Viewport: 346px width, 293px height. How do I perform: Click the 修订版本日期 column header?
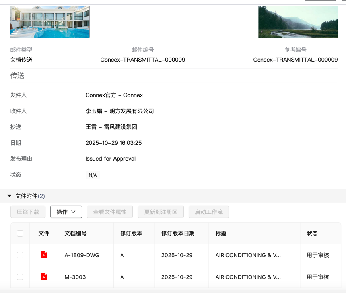178,233
